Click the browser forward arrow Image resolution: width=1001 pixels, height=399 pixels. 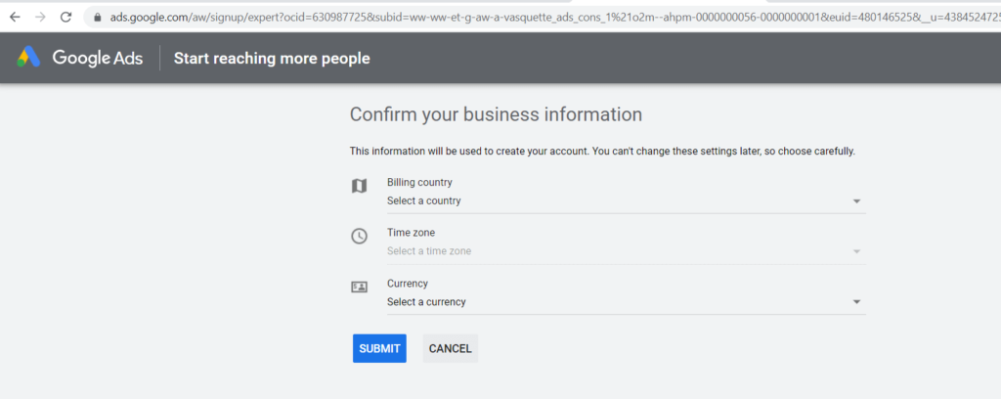click(40, 18)
